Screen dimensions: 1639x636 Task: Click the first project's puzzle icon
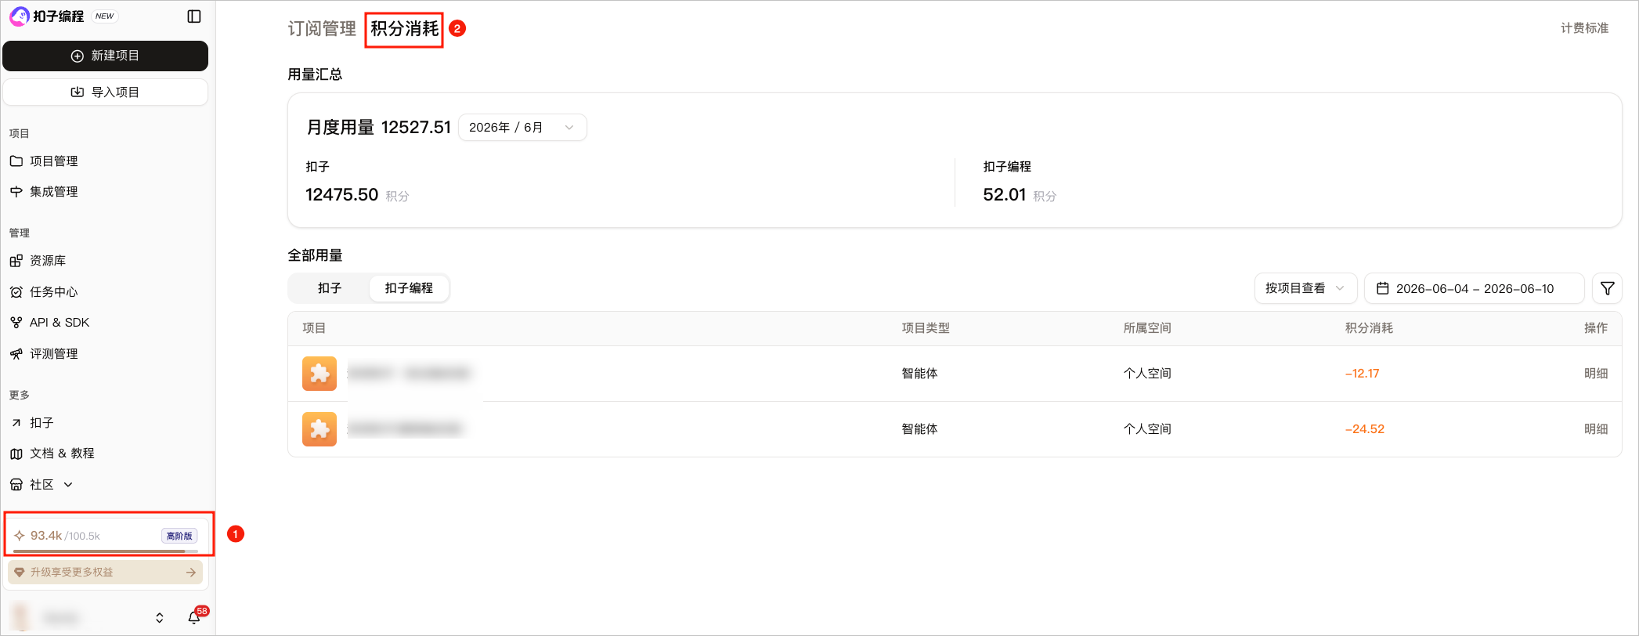pyautogui.click(x=319, y=374)
